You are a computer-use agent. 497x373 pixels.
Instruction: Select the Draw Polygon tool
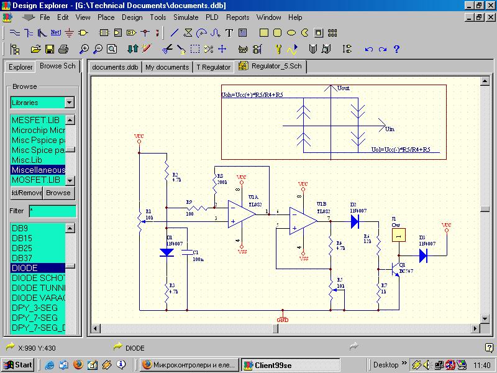[188, 33]
